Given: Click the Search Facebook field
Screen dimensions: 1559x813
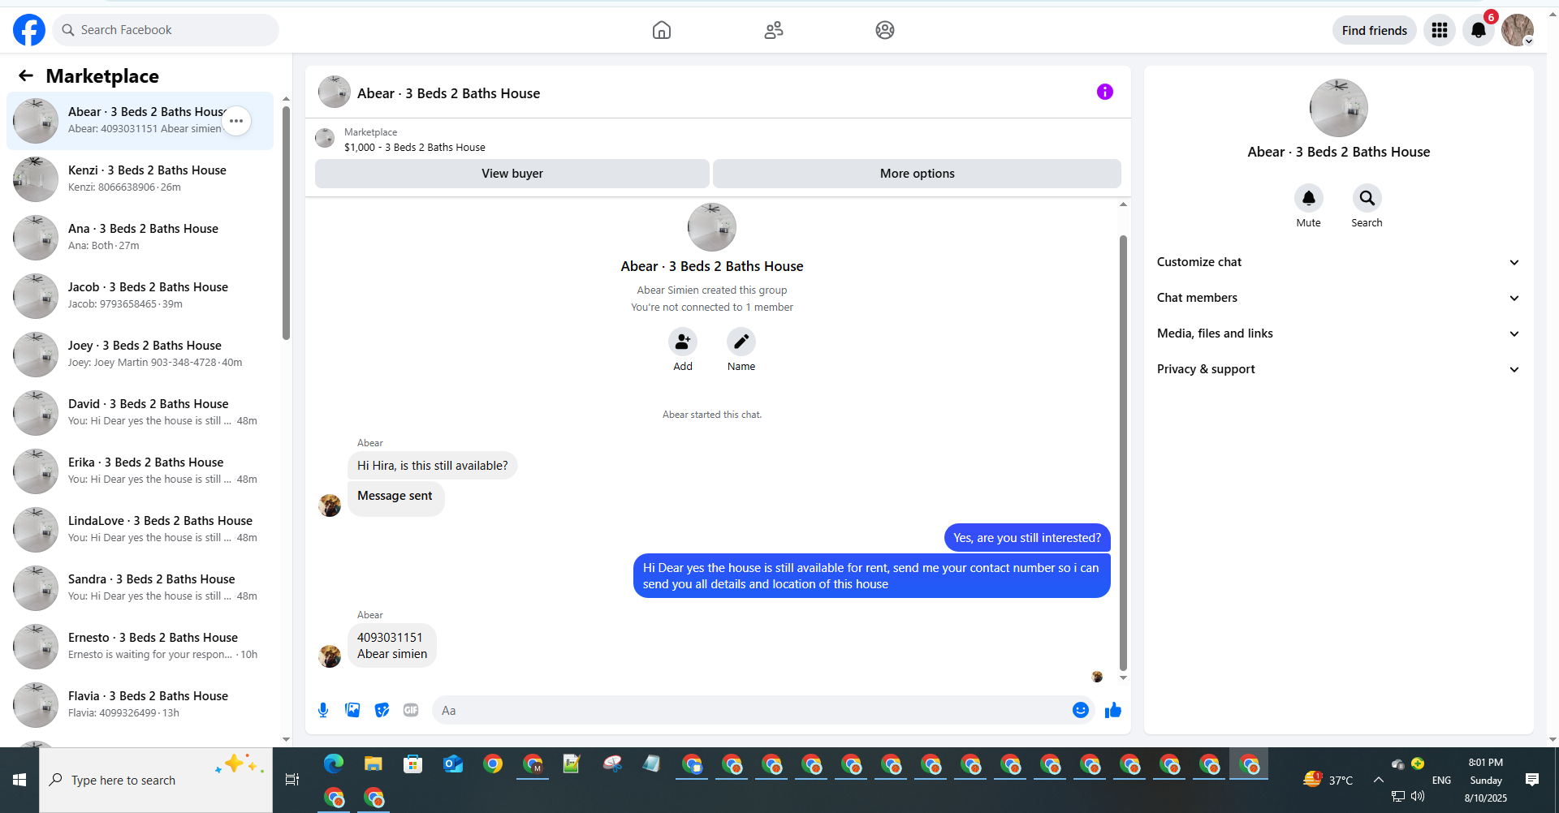Looking at the screenshot, I should 166,30.
